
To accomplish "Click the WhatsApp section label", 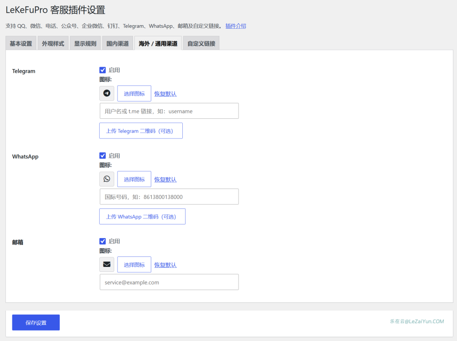I will pos(25,156).
